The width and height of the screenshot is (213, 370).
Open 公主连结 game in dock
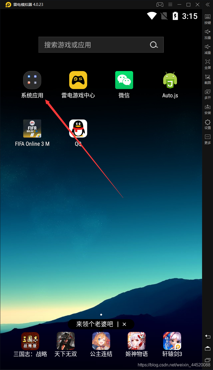click(x=101, y=341)
